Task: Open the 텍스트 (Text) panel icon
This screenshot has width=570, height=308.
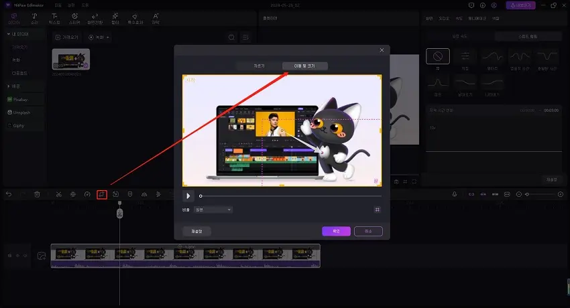Action: click(54, 18)
